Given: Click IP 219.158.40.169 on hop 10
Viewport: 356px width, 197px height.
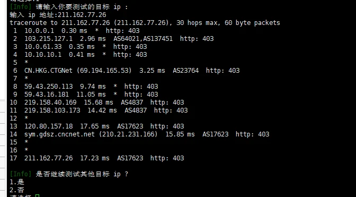Looking at the screenshot, I should (50, 102).
